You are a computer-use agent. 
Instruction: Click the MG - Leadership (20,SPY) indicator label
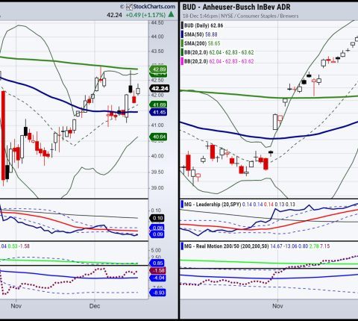213,205
